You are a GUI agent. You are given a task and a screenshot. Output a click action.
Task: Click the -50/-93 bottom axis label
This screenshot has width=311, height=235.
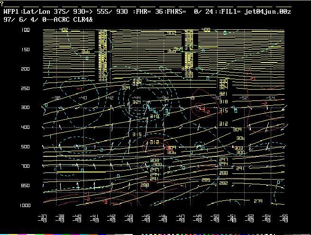coord(215,218)
